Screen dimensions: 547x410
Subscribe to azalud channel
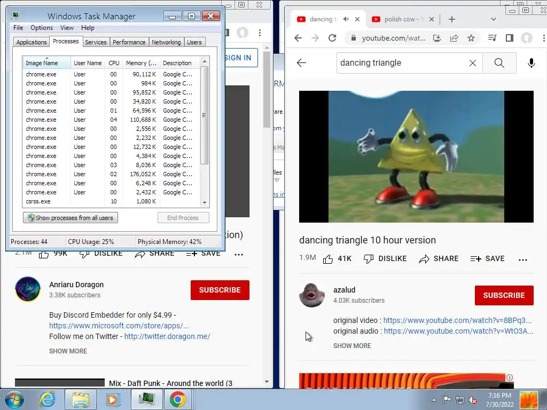504,295
